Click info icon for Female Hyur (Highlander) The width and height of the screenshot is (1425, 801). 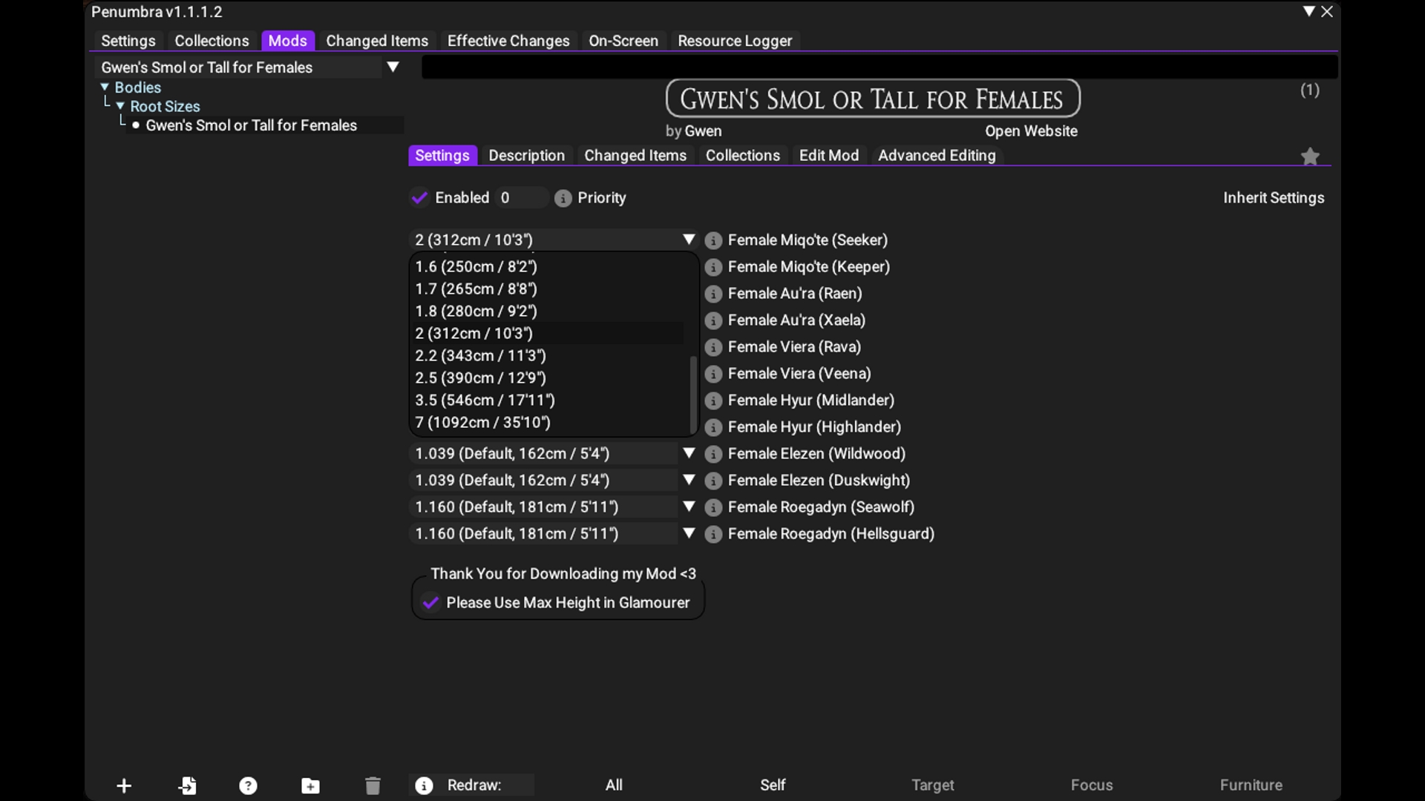713,427
